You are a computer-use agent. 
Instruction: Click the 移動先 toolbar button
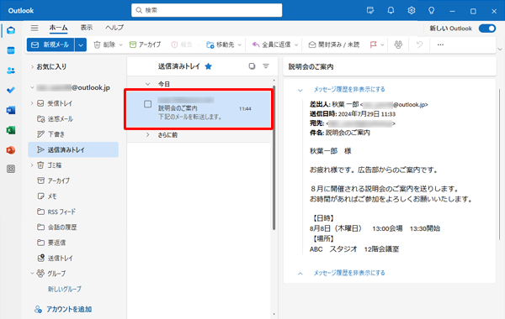[x=221, y=44]
